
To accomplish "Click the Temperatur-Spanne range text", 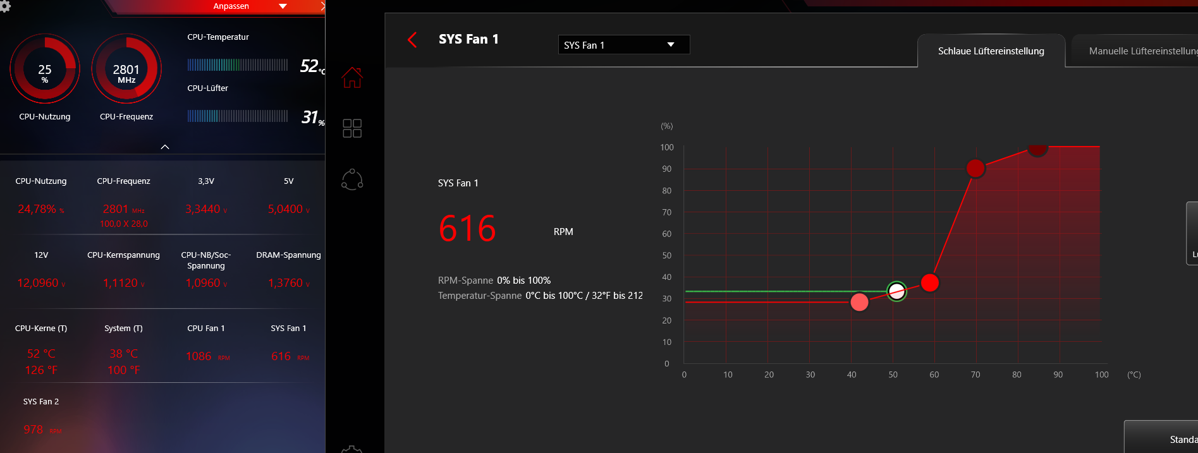I will pos(541,296).
